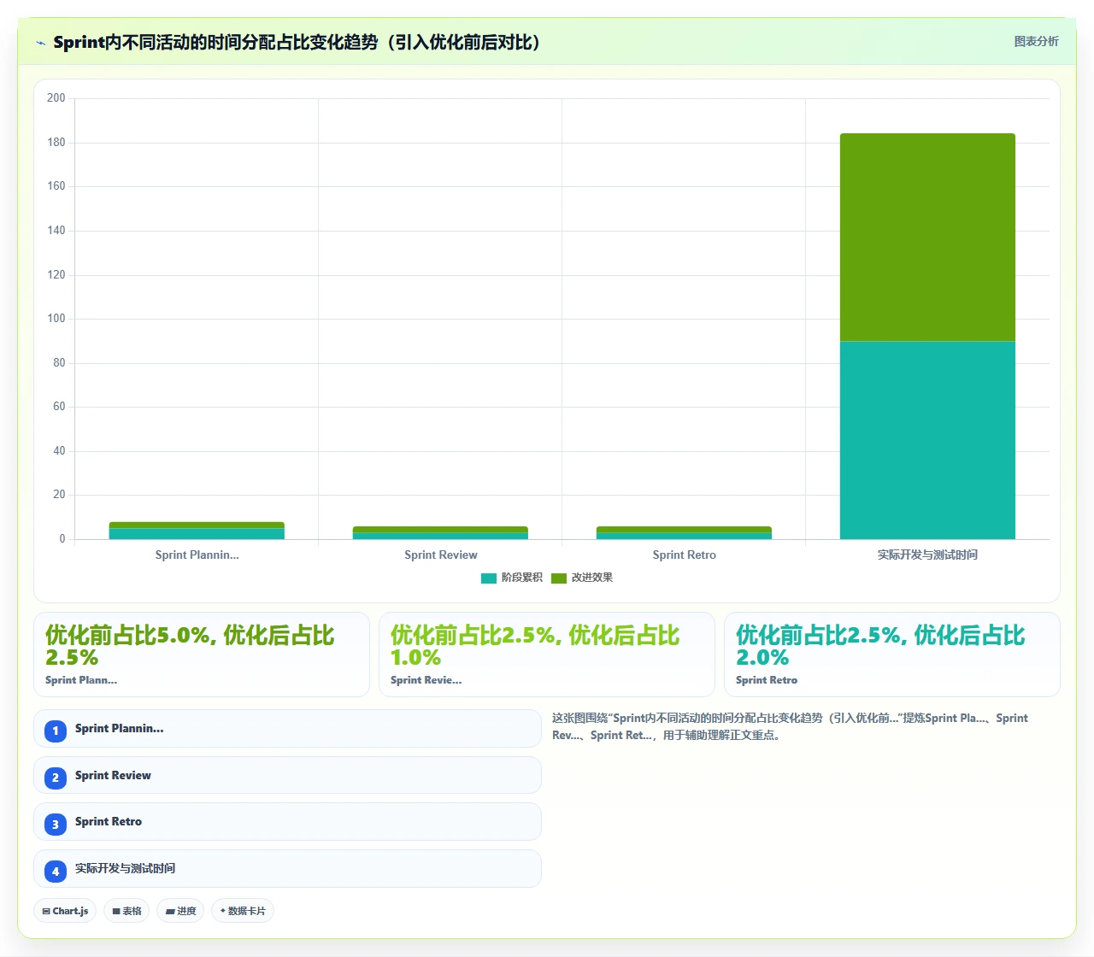Image resolution: width=1094 pixels, height=957 pixels.
Task: Select the Chart.js tag chip
Action: 65,911
